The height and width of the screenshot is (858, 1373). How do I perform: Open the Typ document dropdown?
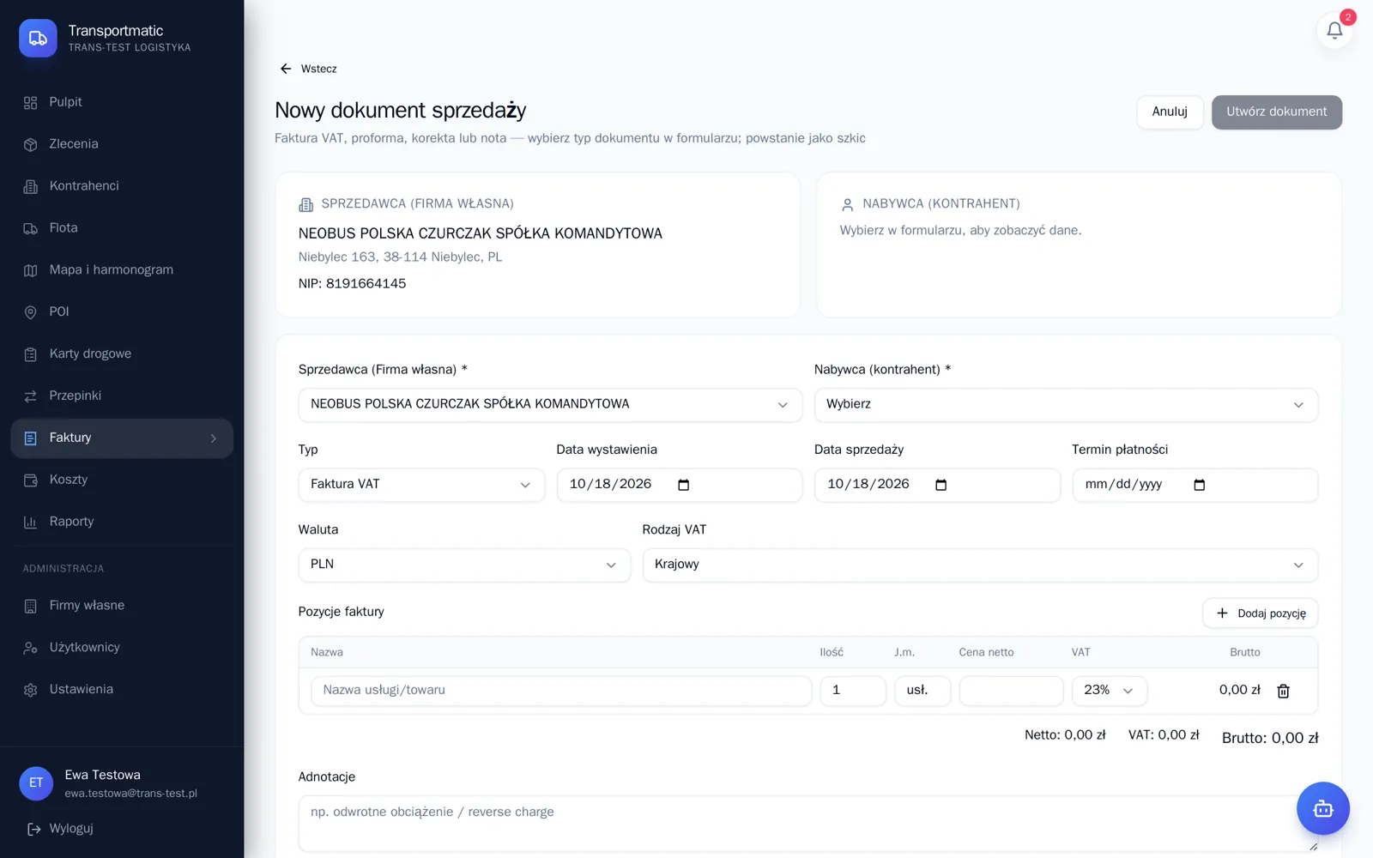coord(421,485)
